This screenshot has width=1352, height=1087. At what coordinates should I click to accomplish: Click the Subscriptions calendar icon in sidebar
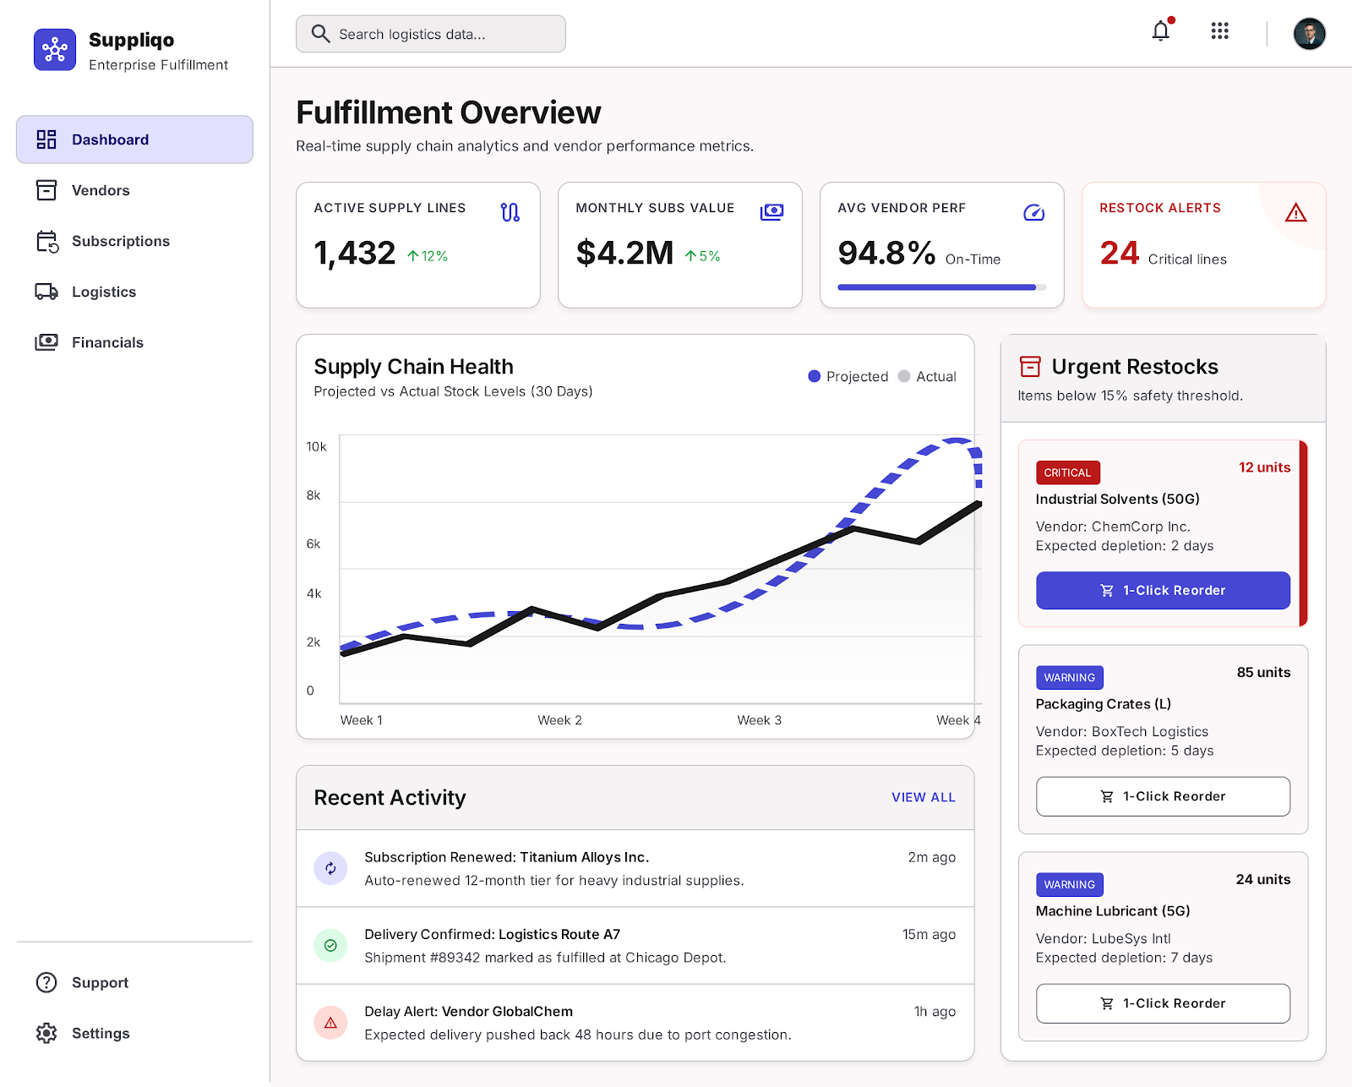click(x=47, y=242)
